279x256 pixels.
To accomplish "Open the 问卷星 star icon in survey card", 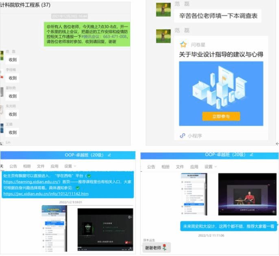I will tap(183, 45).
